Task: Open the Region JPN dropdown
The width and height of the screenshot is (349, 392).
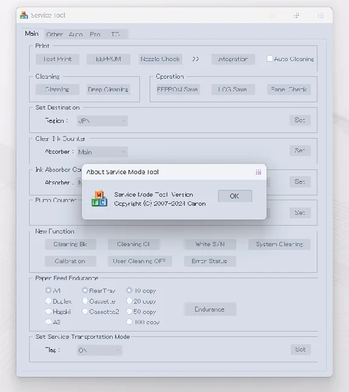Action: pyautogui.click(x=102, y=121)
